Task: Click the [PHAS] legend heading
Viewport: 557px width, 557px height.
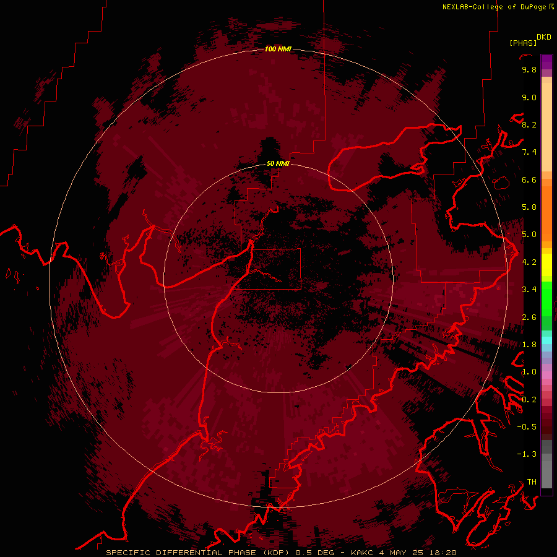Action: click(523, 43)
